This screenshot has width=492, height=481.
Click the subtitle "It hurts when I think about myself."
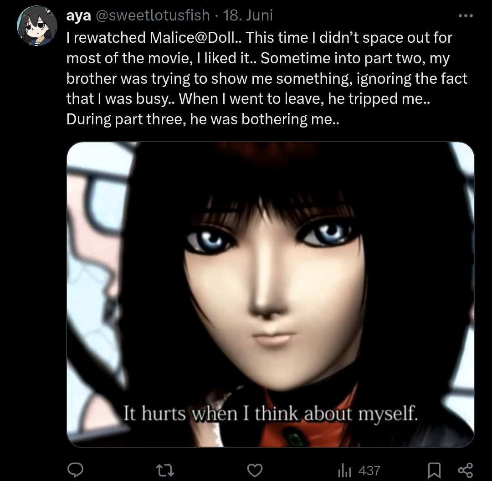[x=271, y=413]
